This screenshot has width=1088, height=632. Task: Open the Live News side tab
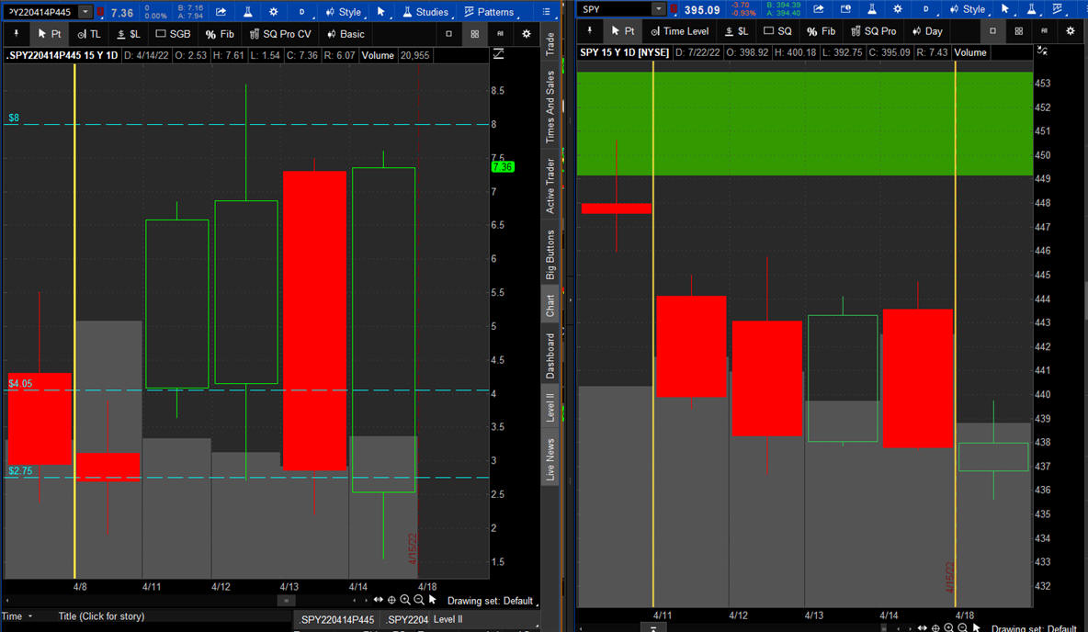tap(550, 459)
